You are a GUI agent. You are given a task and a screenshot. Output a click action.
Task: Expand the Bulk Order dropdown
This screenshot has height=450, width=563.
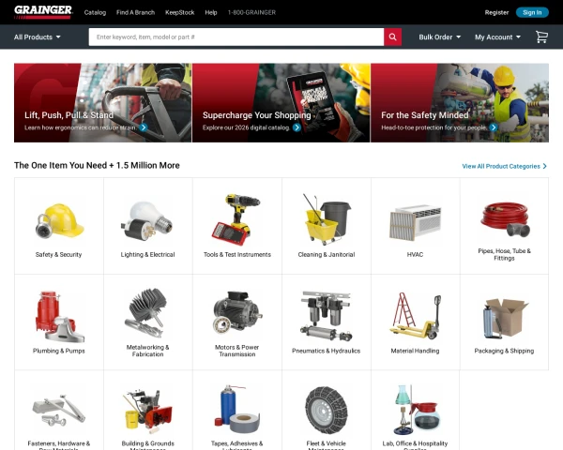coord(439,37)
